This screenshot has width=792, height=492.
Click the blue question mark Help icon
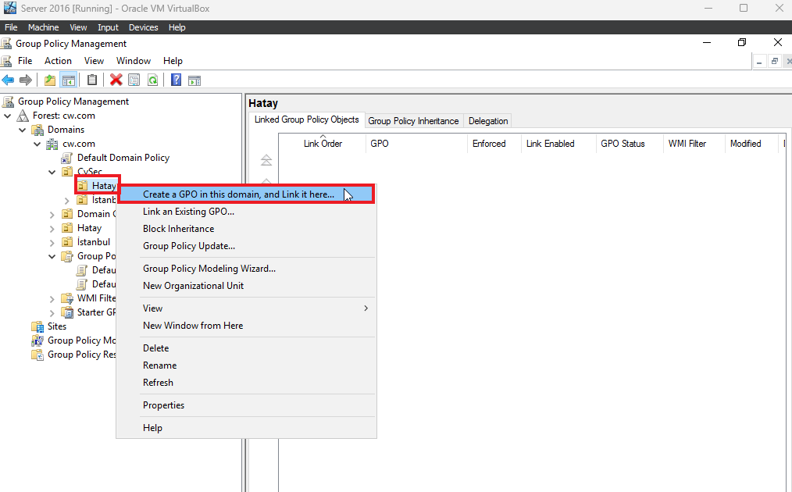[x=176, y=80]
